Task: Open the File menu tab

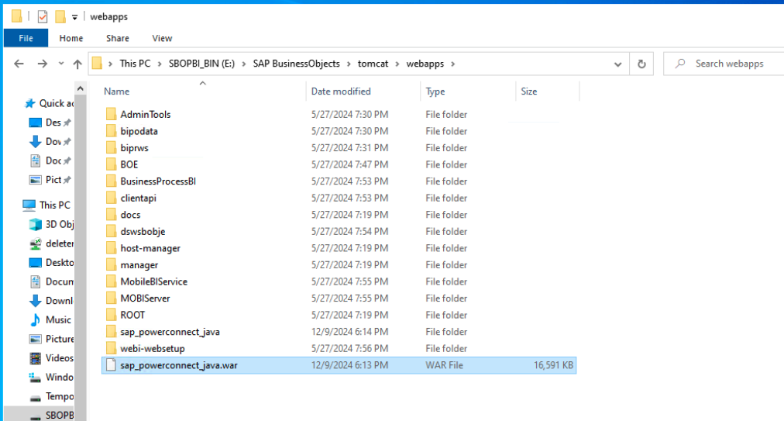Action: (x=26, y=38)
